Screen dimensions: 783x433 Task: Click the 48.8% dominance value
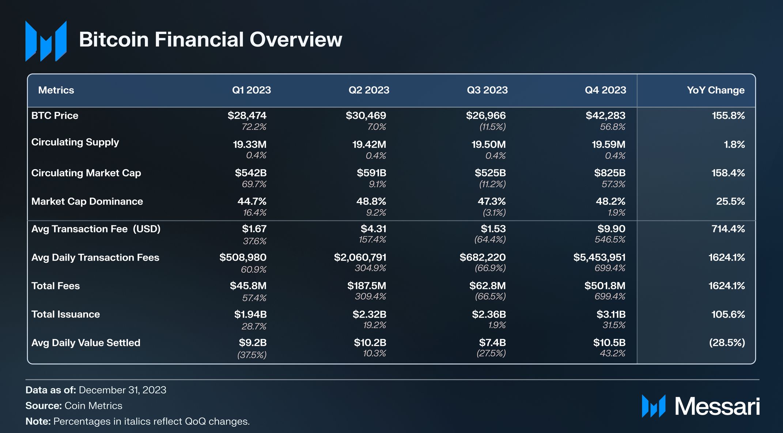pos(371,201)
